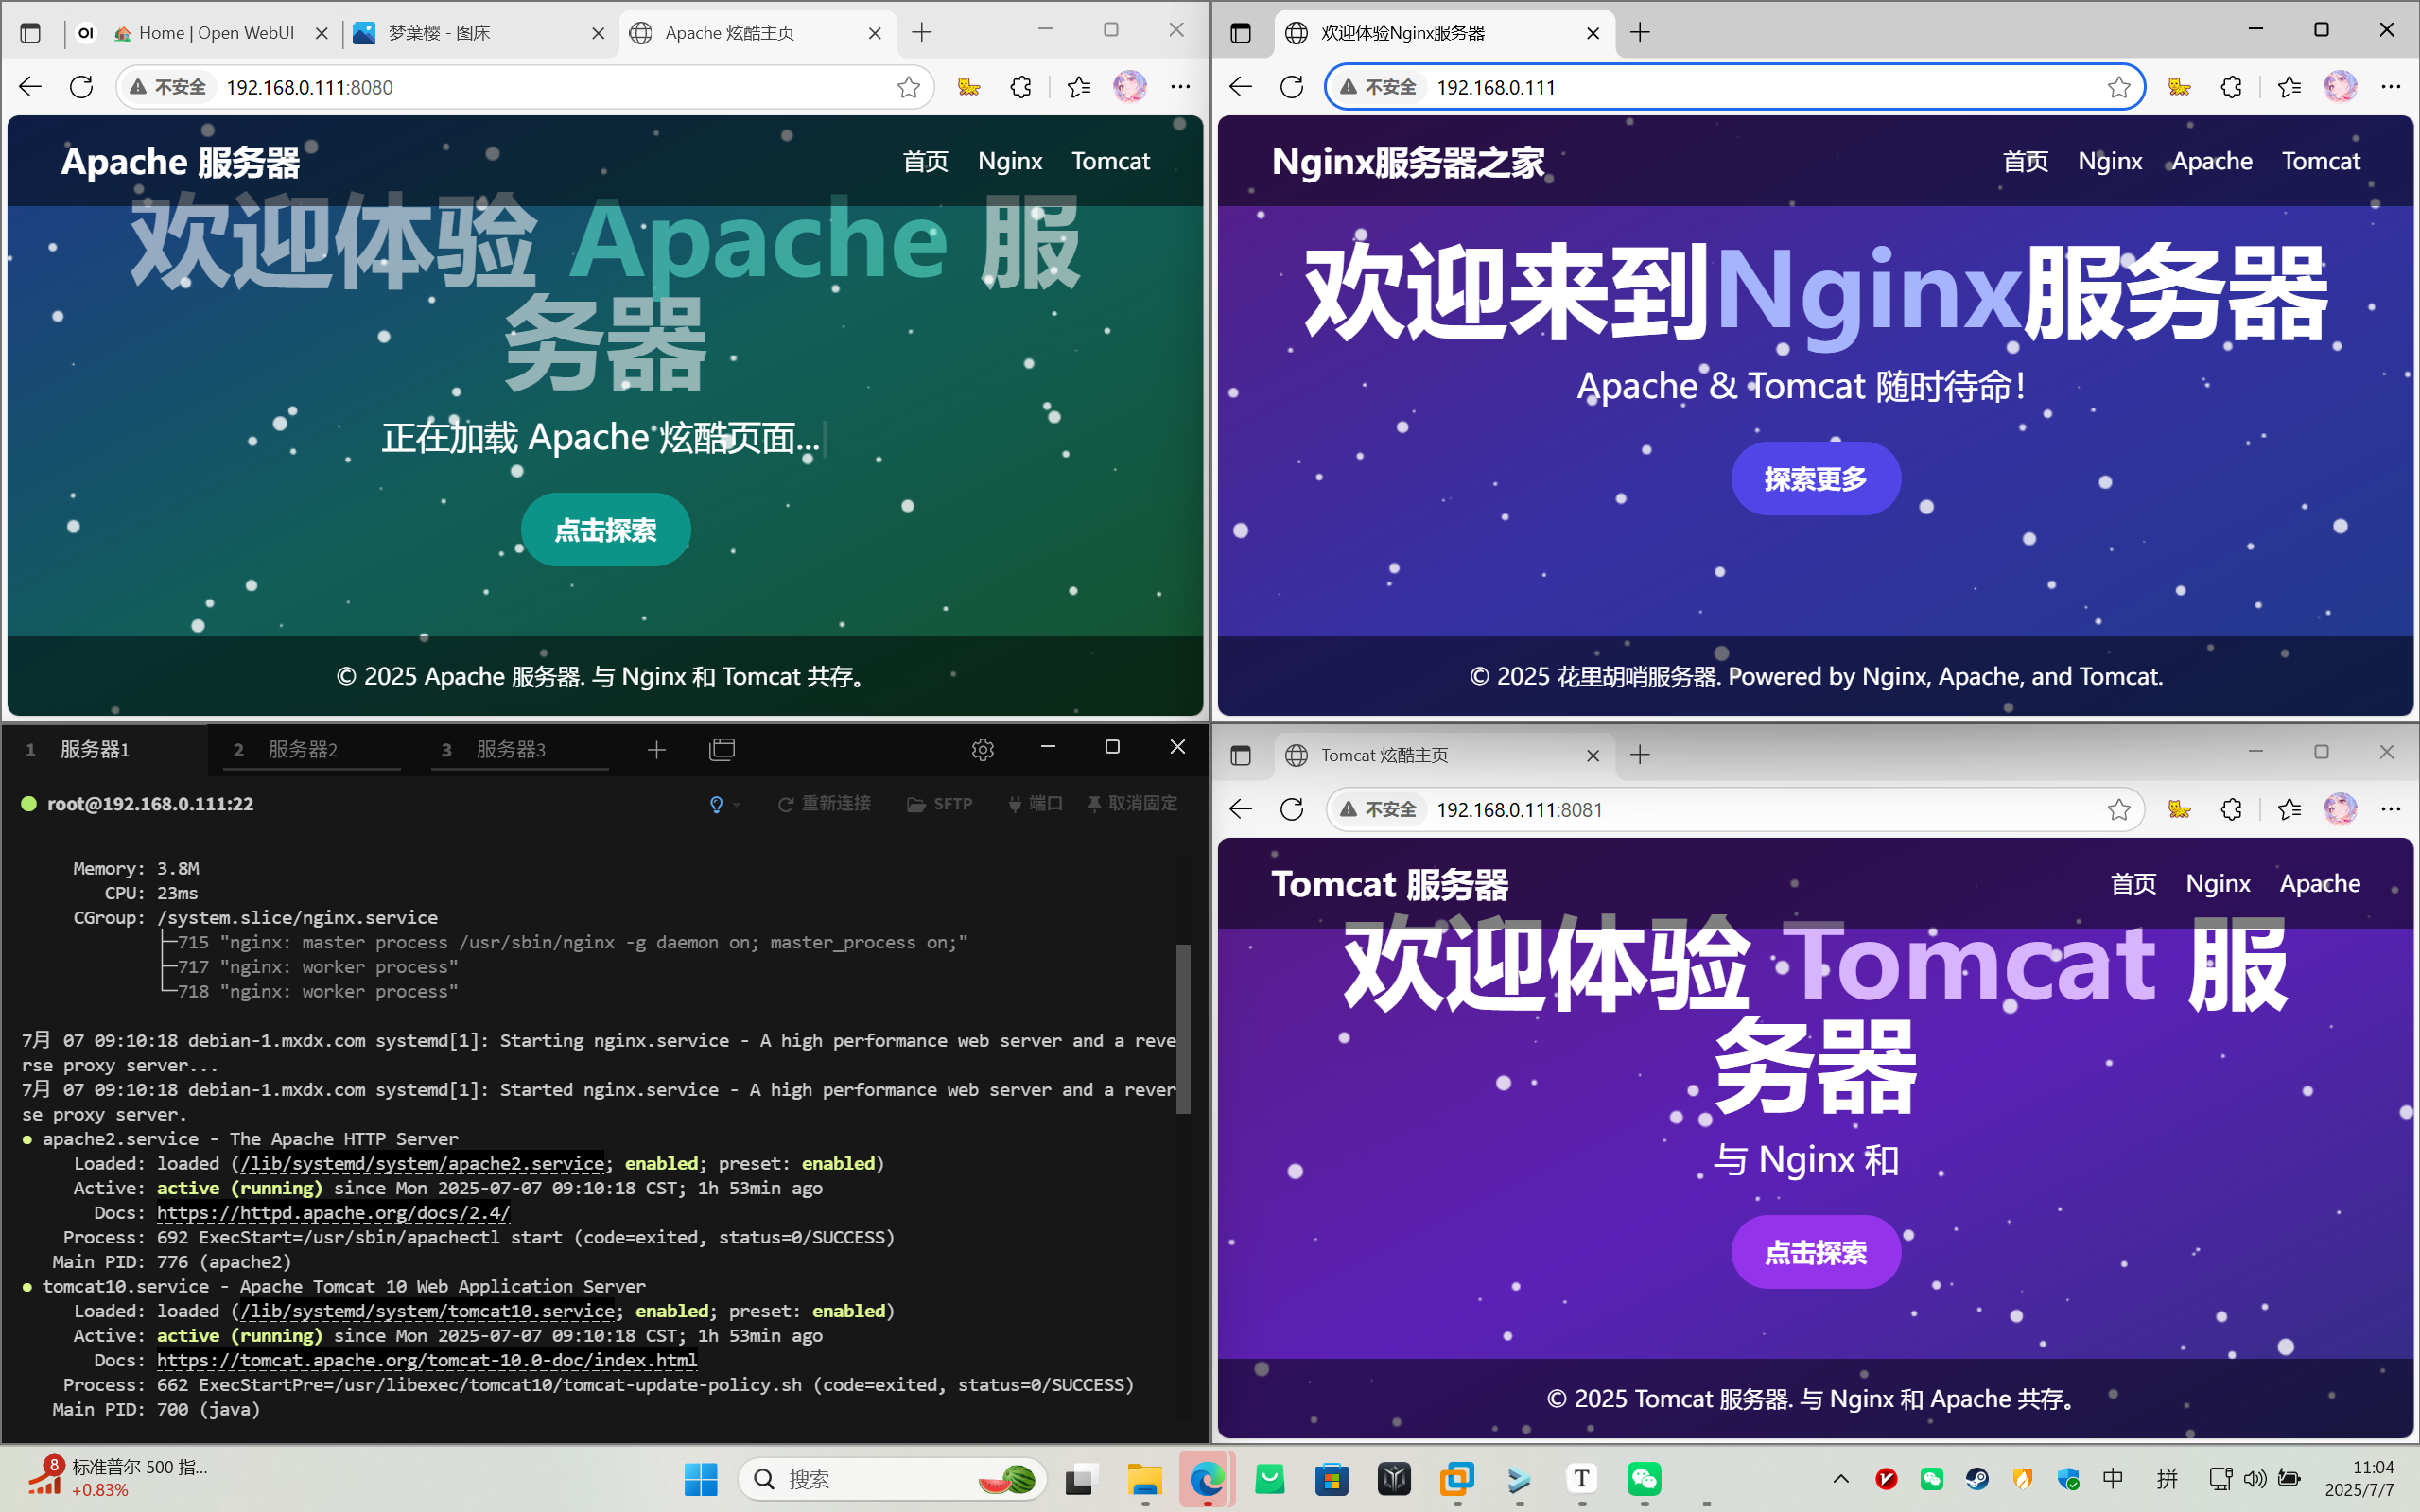Open taskbar clock showing 11:04
This screenshot has width=2420, height=1512.
point(2359,1479)
